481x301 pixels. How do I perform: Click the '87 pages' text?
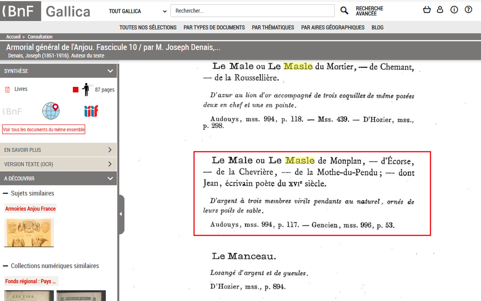click(105, 90)
